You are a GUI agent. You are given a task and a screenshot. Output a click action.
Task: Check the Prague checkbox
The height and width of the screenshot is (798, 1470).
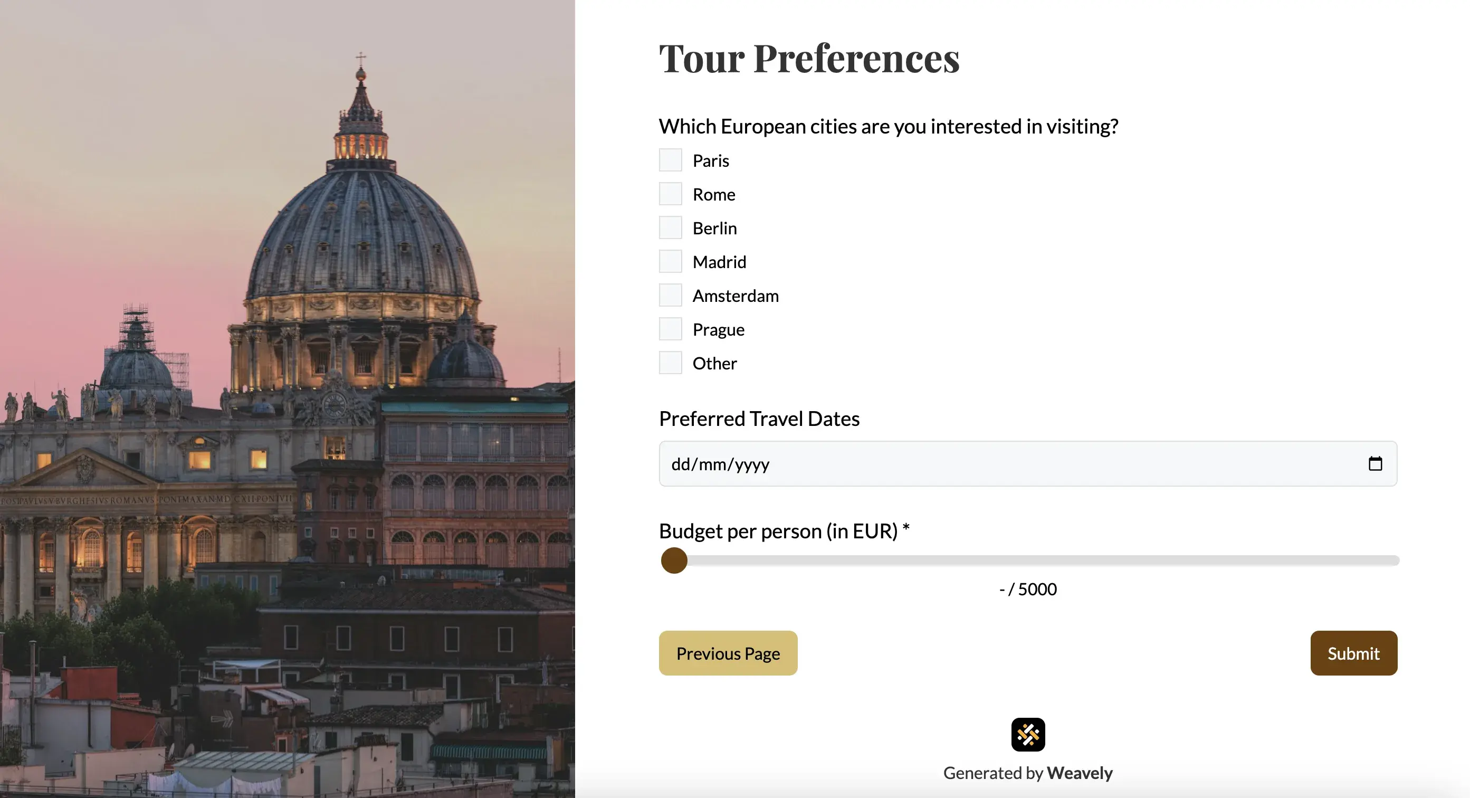[670, 328]
